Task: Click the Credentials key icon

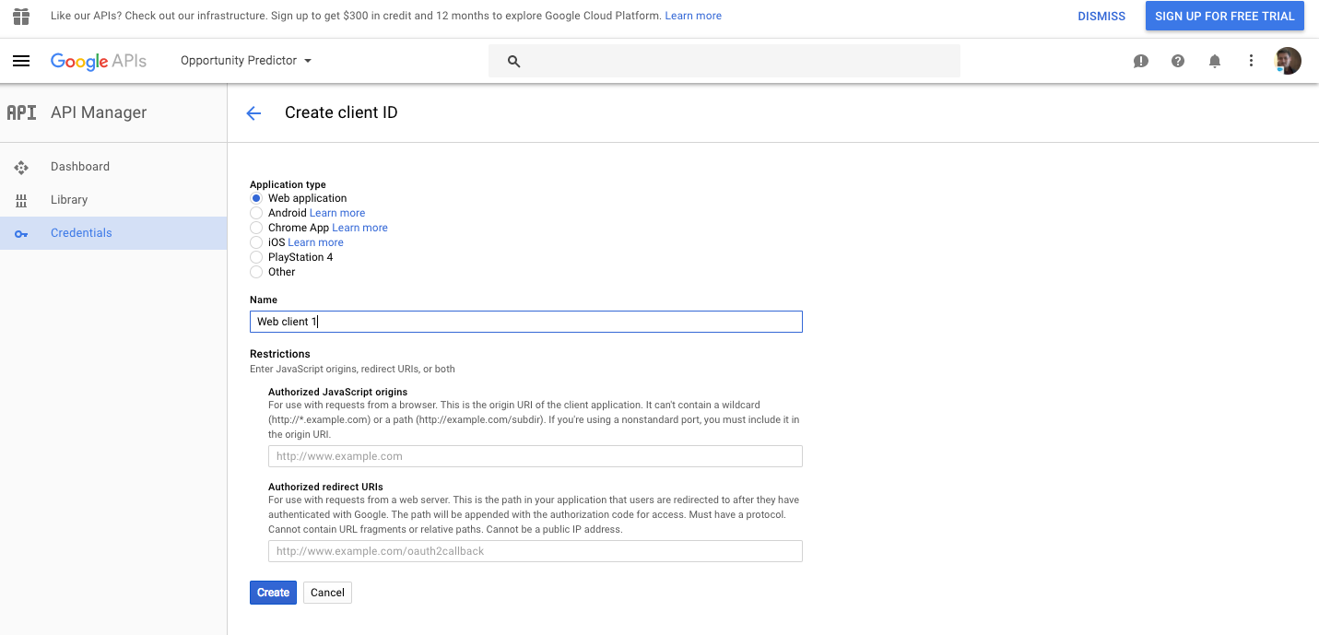Action: point(21,233)
